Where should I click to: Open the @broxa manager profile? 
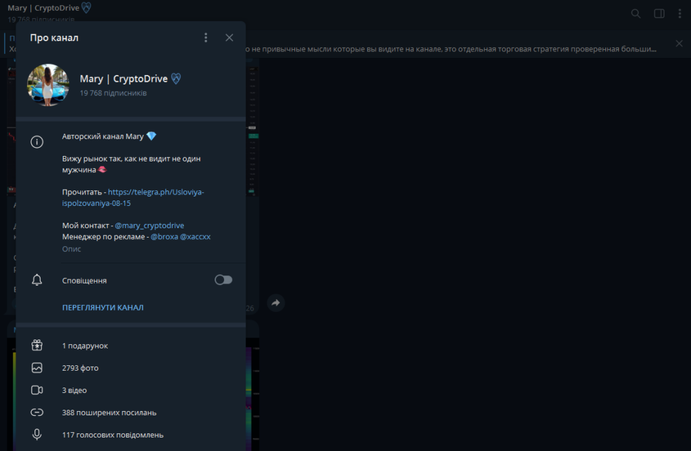(x=165, y=237)
